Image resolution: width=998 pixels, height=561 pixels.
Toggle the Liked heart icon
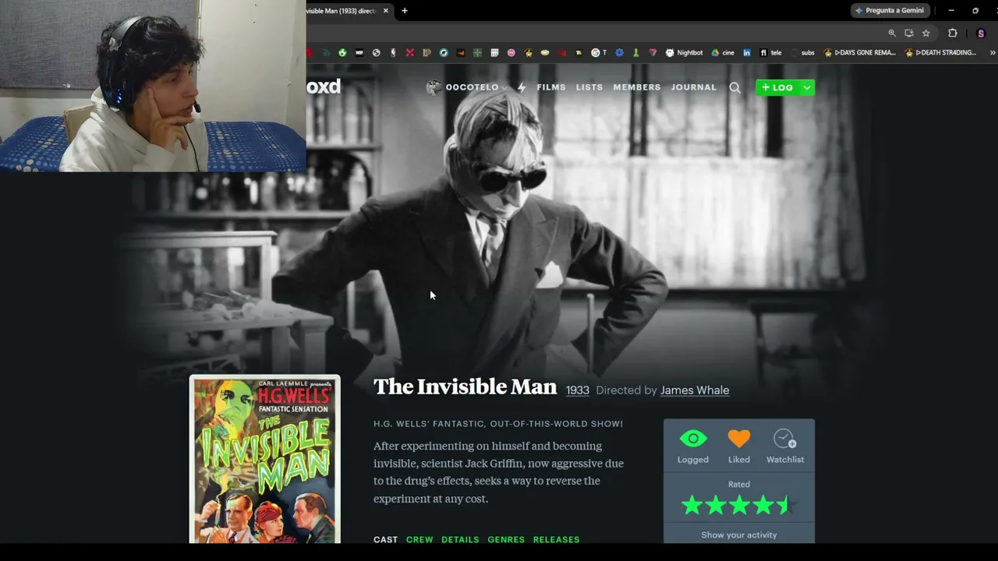click(x=739, y=439)
